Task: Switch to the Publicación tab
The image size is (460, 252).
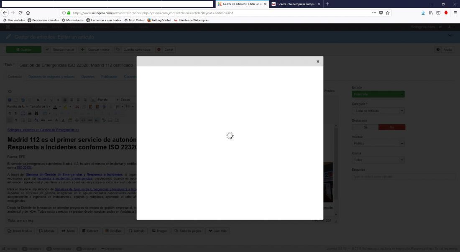Action: click(x=109, y=77)
